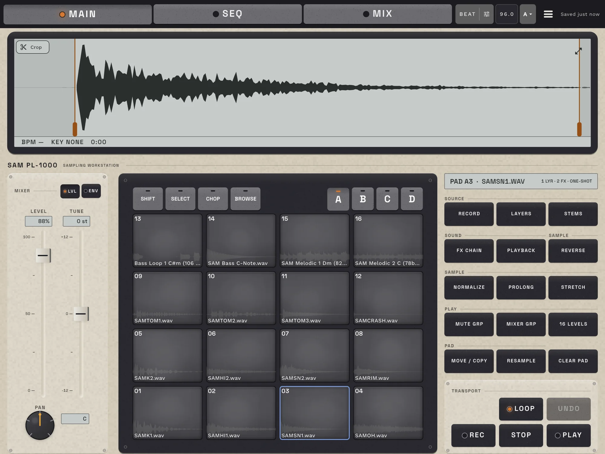605x454 pixels.
Task: Click the waveform start marker handle
Action: (75, 129)
